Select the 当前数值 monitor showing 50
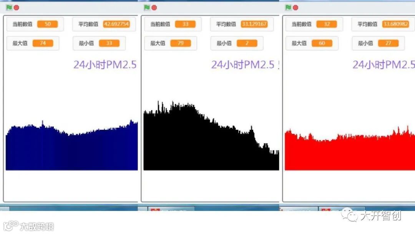This screenshot has height=234, width=415. pos(35,24)
